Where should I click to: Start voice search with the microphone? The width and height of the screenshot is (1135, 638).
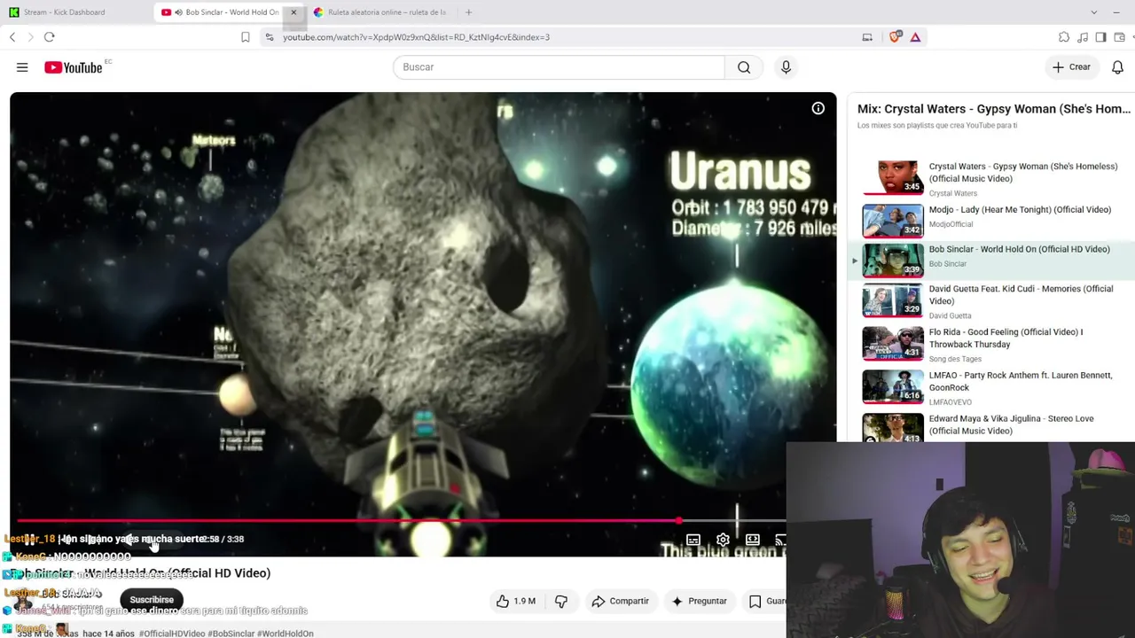[x=786, y=67]
